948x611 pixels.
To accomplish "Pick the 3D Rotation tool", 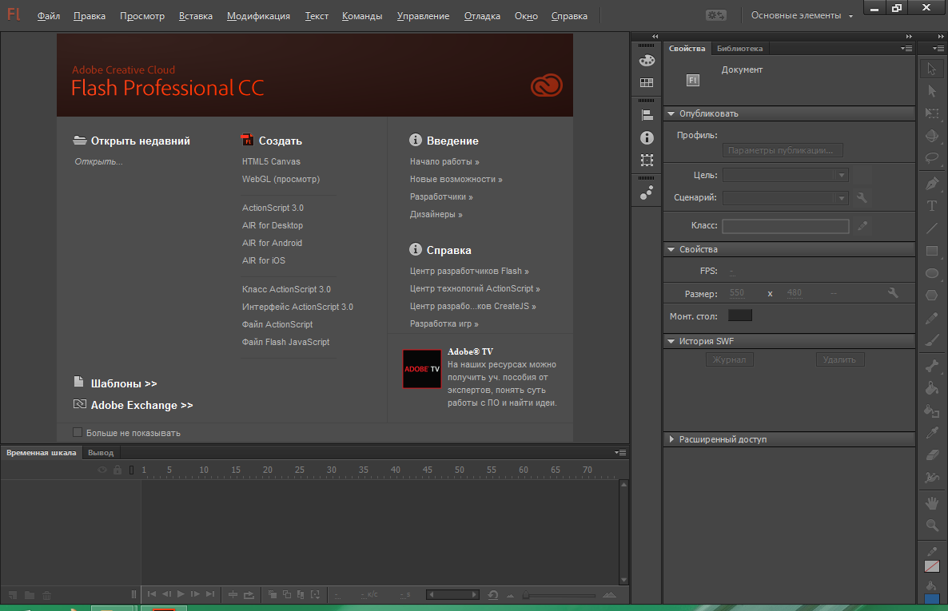I will pyautogui.click(x=932, y=136).
